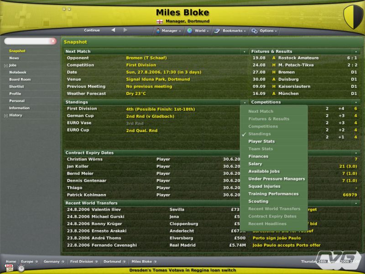The image size is (365, 274).
Task: Click the Signal Iduna Park, Dortmund venue link
Action: click(158, 79)
